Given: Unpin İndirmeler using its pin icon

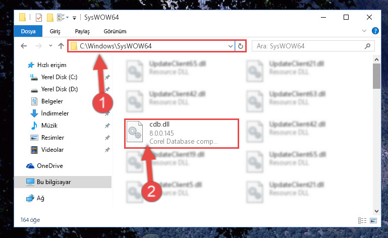Looking at the screenshot, I should pos(107,113).
